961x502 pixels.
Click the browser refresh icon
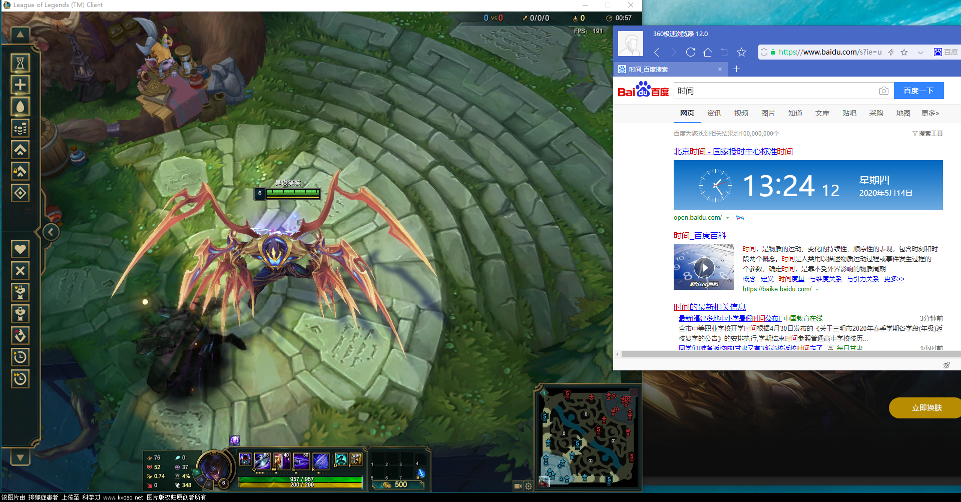point(691,52)
